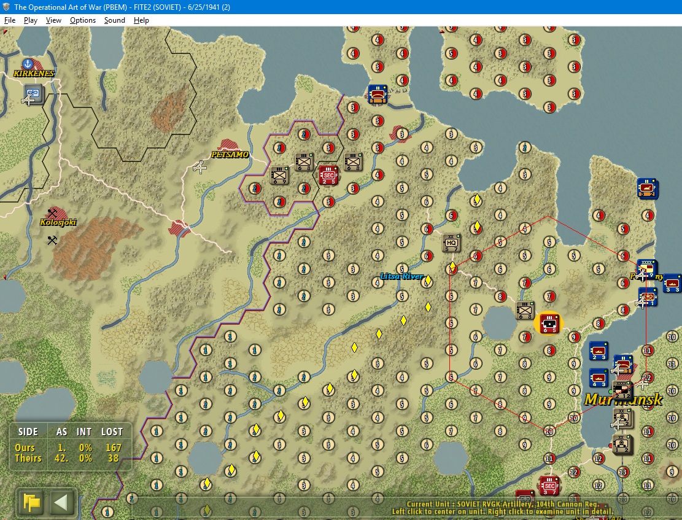Click the airfield icon left of Petsamo
The width and height of the screenshot is (682, 520).
pos(200,166)
